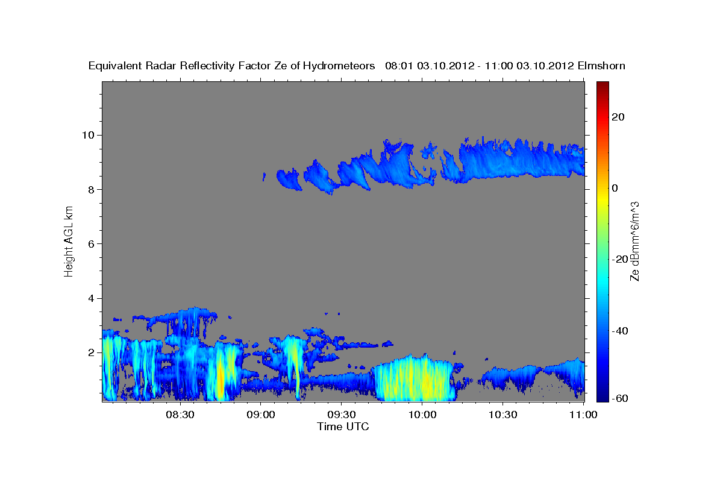Click the '10:30' time tick label
The height and width of the screenshot is (482, 723).
tap(502, 415)
